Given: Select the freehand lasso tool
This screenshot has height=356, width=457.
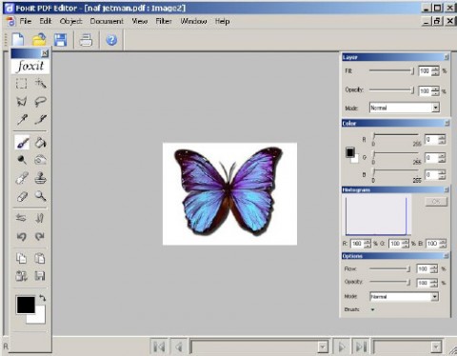Looking at the screenshot, I should pyautogui.click(x=40, y=102).
